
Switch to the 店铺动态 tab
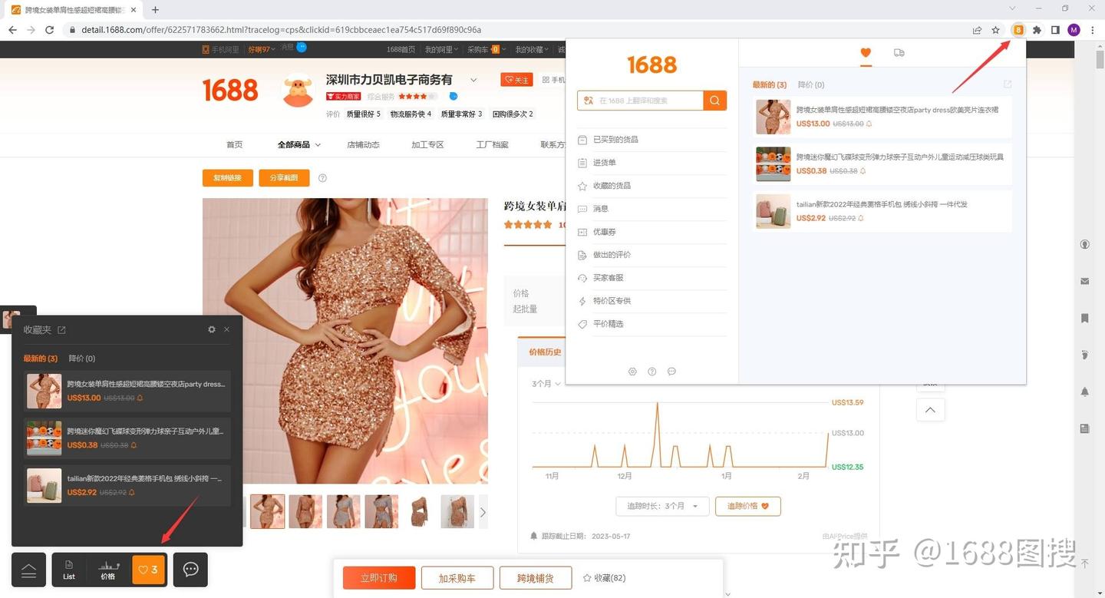coord(362,144)
